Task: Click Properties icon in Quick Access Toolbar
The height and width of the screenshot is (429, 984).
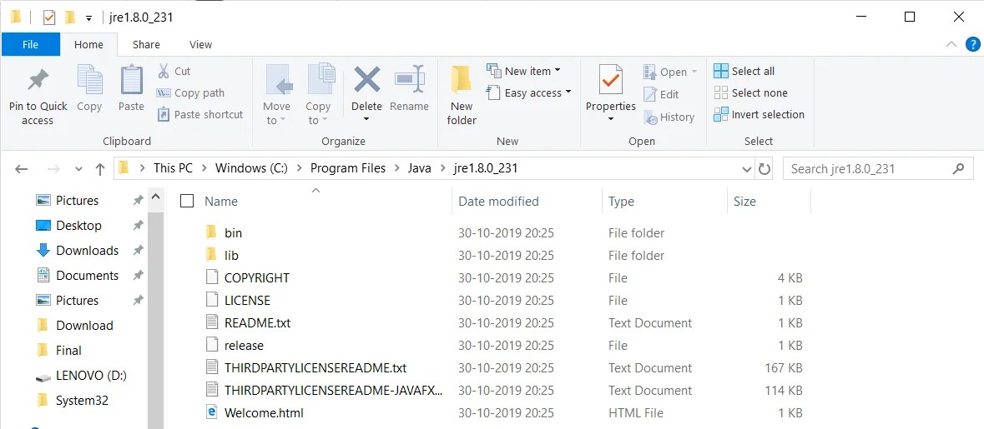Action: (x=49, y=17)
